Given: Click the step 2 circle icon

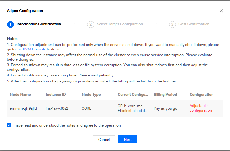Looking at the screenshot, I should click(90, 24).
